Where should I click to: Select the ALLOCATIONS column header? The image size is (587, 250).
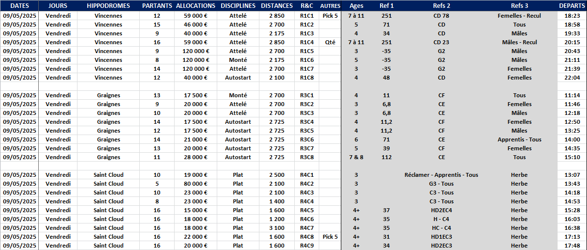[x=195, y=5]
